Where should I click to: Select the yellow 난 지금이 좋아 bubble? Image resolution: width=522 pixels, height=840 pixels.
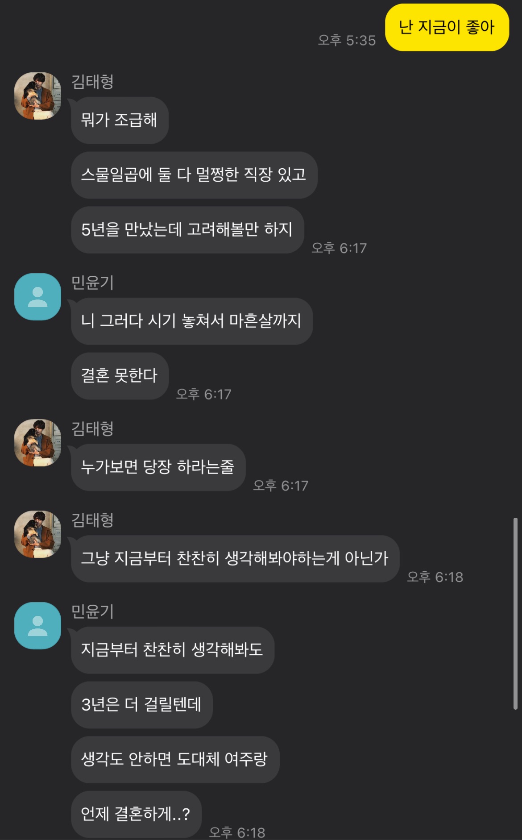[x=447, y=28]
